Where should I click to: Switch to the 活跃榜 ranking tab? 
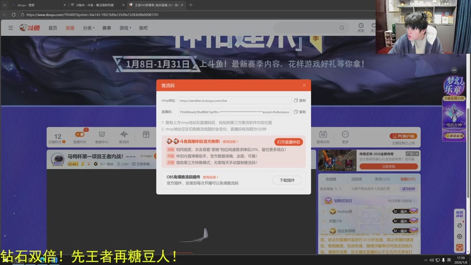(356, 179)
